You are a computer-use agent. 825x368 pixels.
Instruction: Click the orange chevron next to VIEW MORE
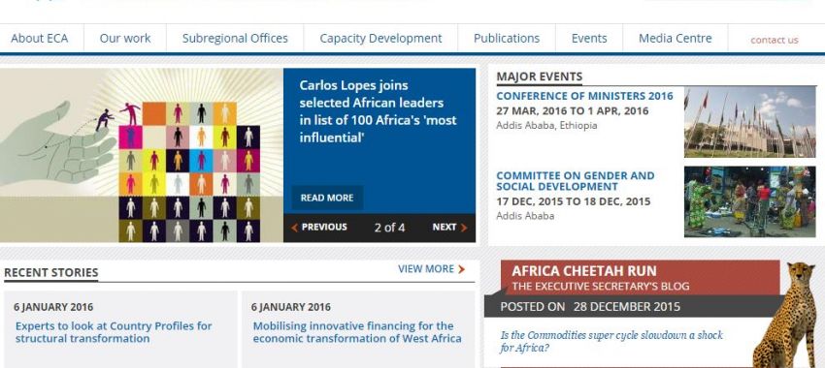(461, 269)
